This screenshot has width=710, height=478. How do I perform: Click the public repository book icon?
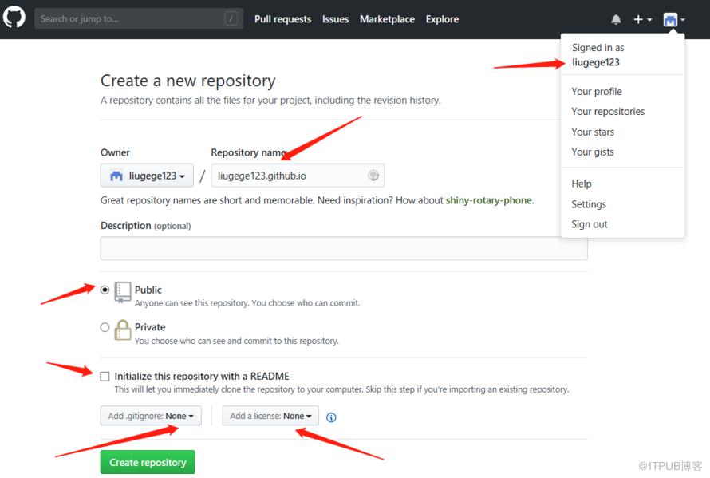122,292
